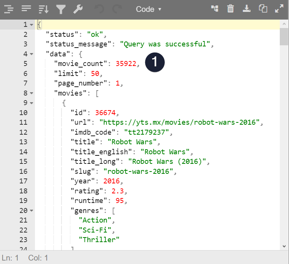
Task: Click the title_english "Robot Wars" value
Action: coord(165,152)
